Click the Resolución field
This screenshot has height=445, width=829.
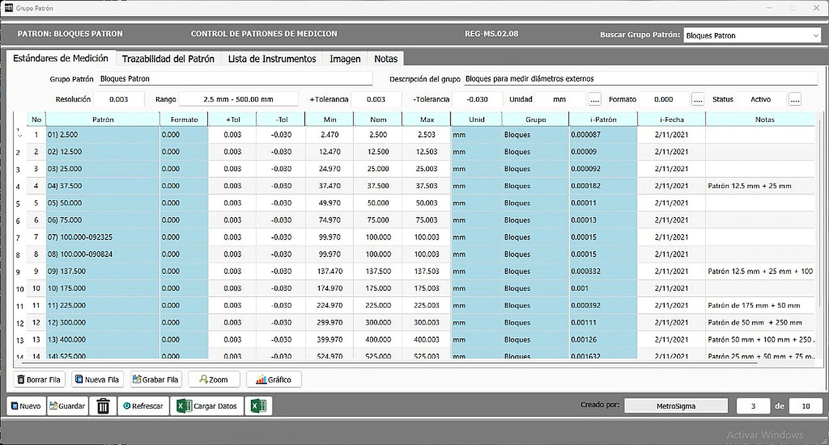tap(119, 99)
